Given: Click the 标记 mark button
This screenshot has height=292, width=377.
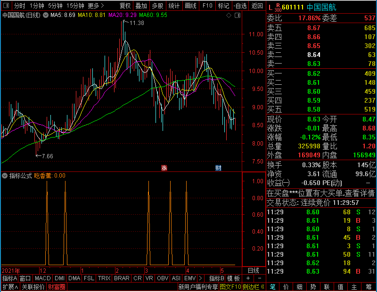Looking at the screenshot, I should [223, 6].
